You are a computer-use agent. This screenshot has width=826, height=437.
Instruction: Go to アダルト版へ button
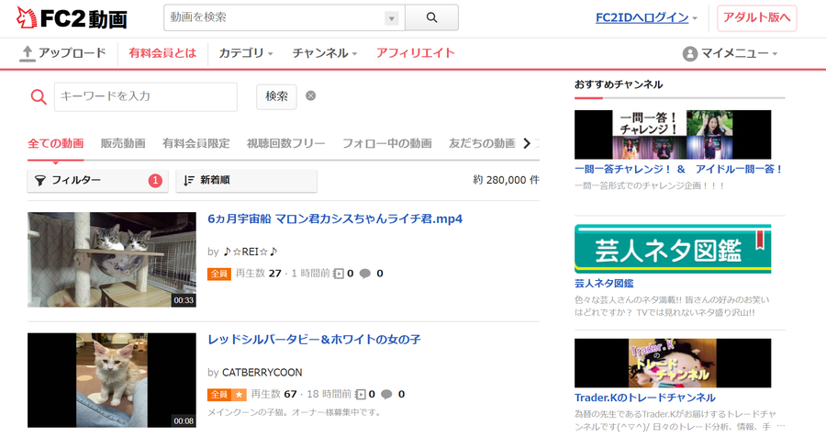point(756,18)
